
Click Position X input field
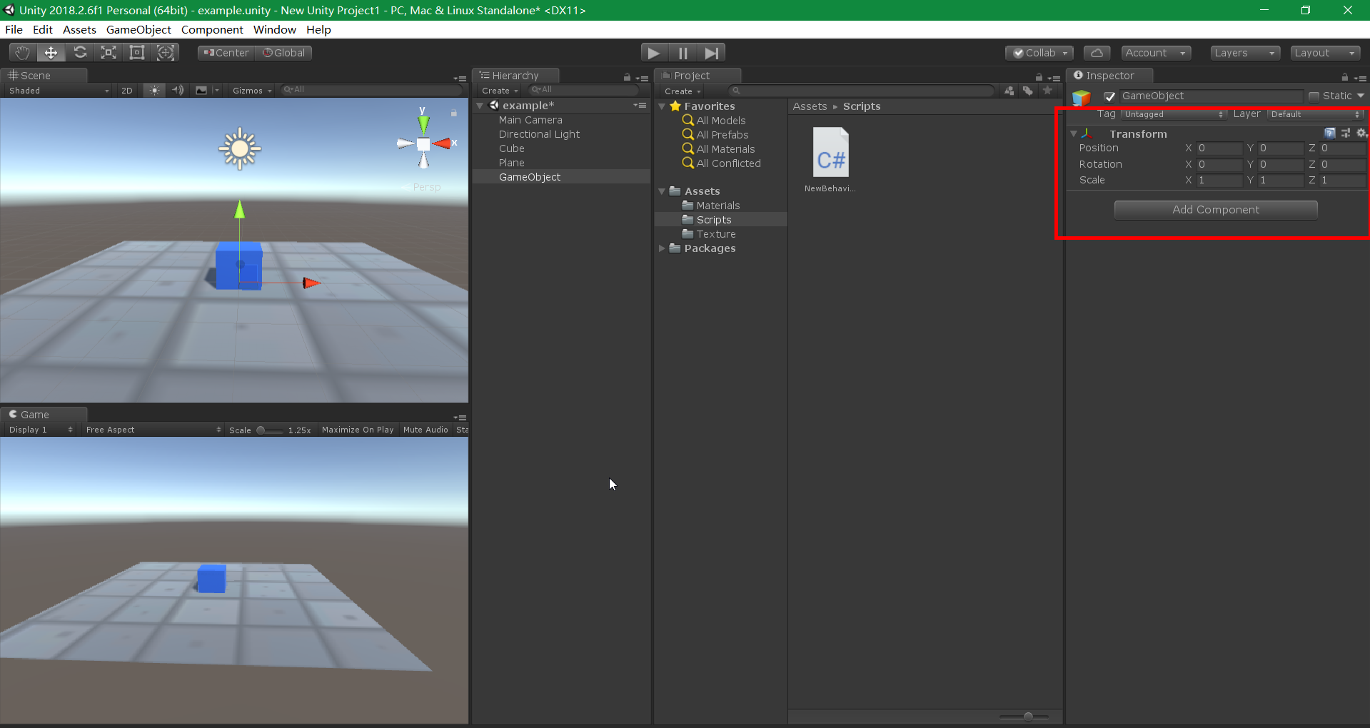tap(1220, 148)
